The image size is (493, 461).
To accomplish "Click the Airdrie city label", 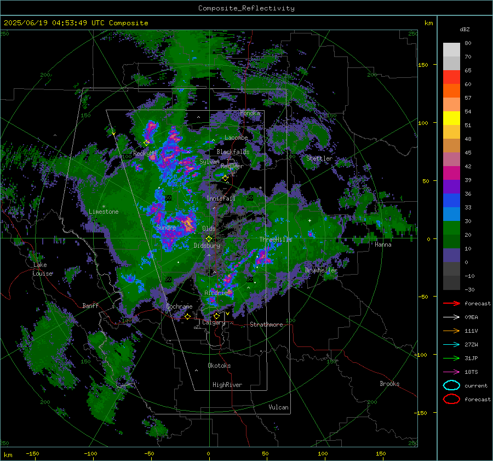I will click(216, 293).
